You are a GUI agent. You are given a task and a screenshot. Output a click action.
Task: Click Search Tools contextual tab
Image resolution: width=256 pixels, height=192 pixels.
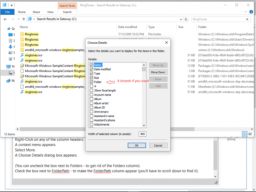67,6
